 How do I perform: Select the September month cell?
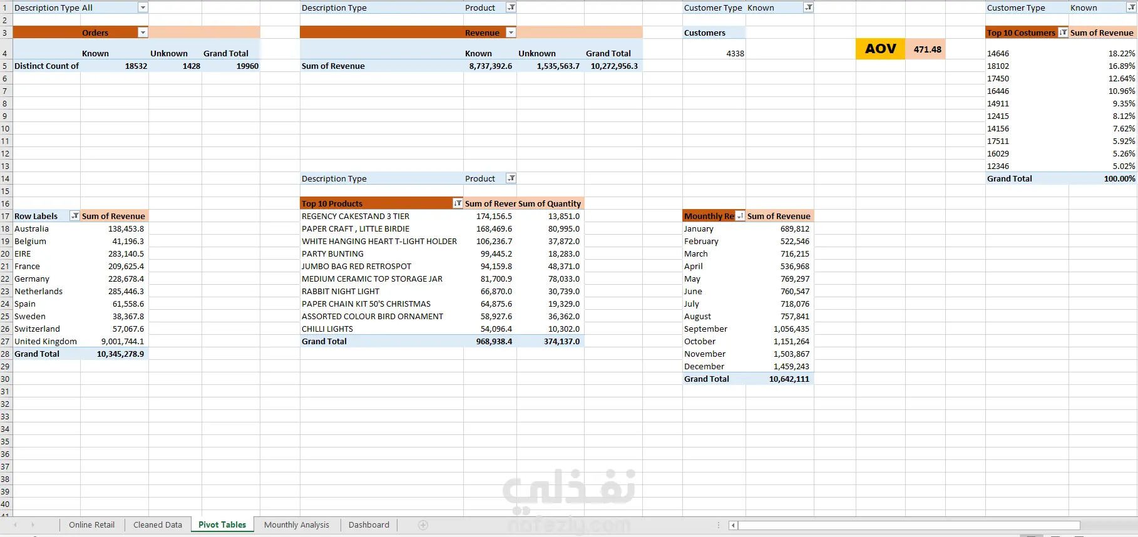pyautogui.click(x=714, y=329)
